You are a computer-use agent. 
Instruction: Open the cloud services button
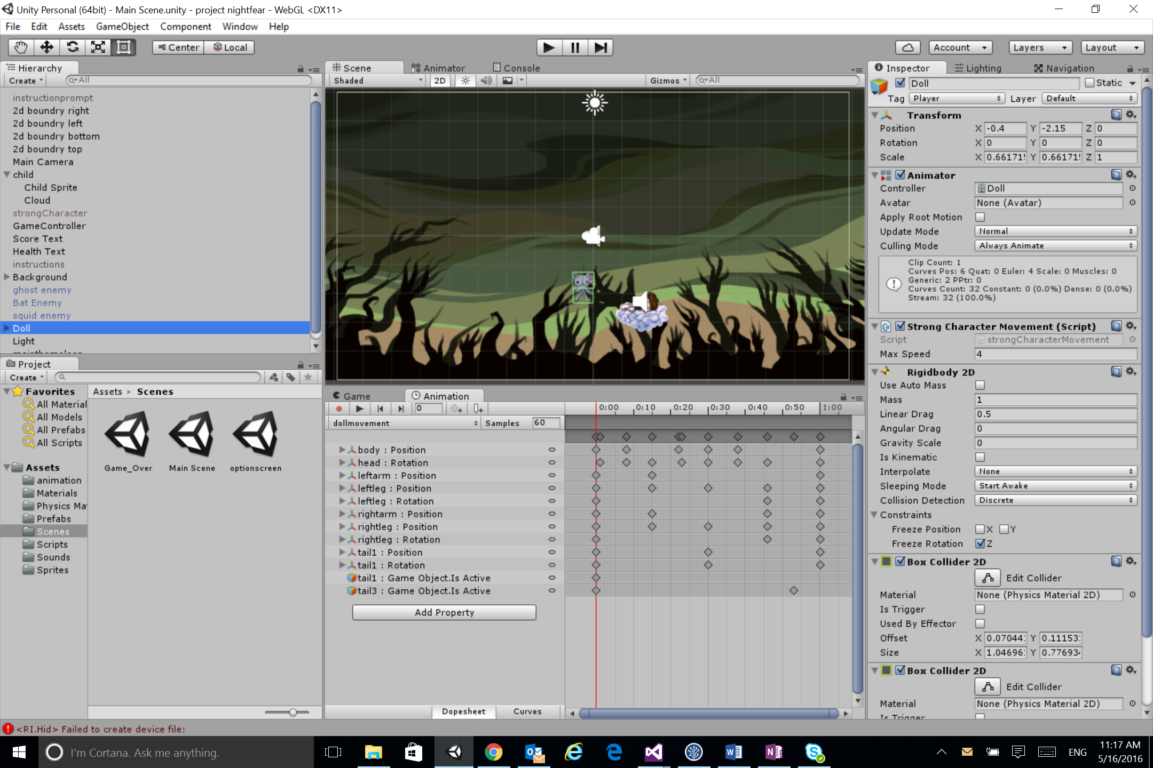[907, 47]
